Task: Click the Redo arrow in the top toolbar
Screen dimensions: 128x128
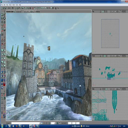Action: pyautogui.click(x=10, y=8)
